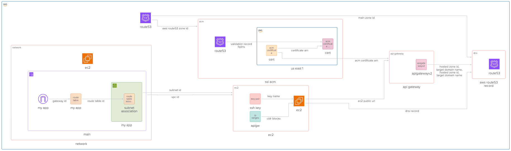Click the 'key pair' ssh key node
The image size is (511, 151).
255,99
